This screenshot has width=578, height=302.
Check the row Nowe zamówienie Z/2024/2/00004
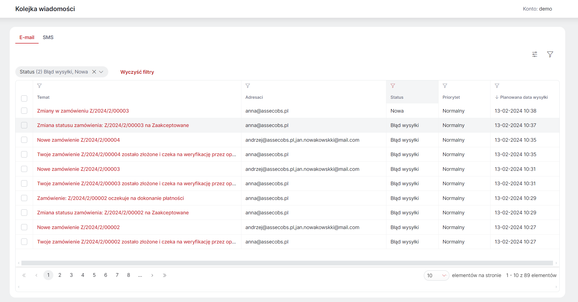[x=24, y=140]
